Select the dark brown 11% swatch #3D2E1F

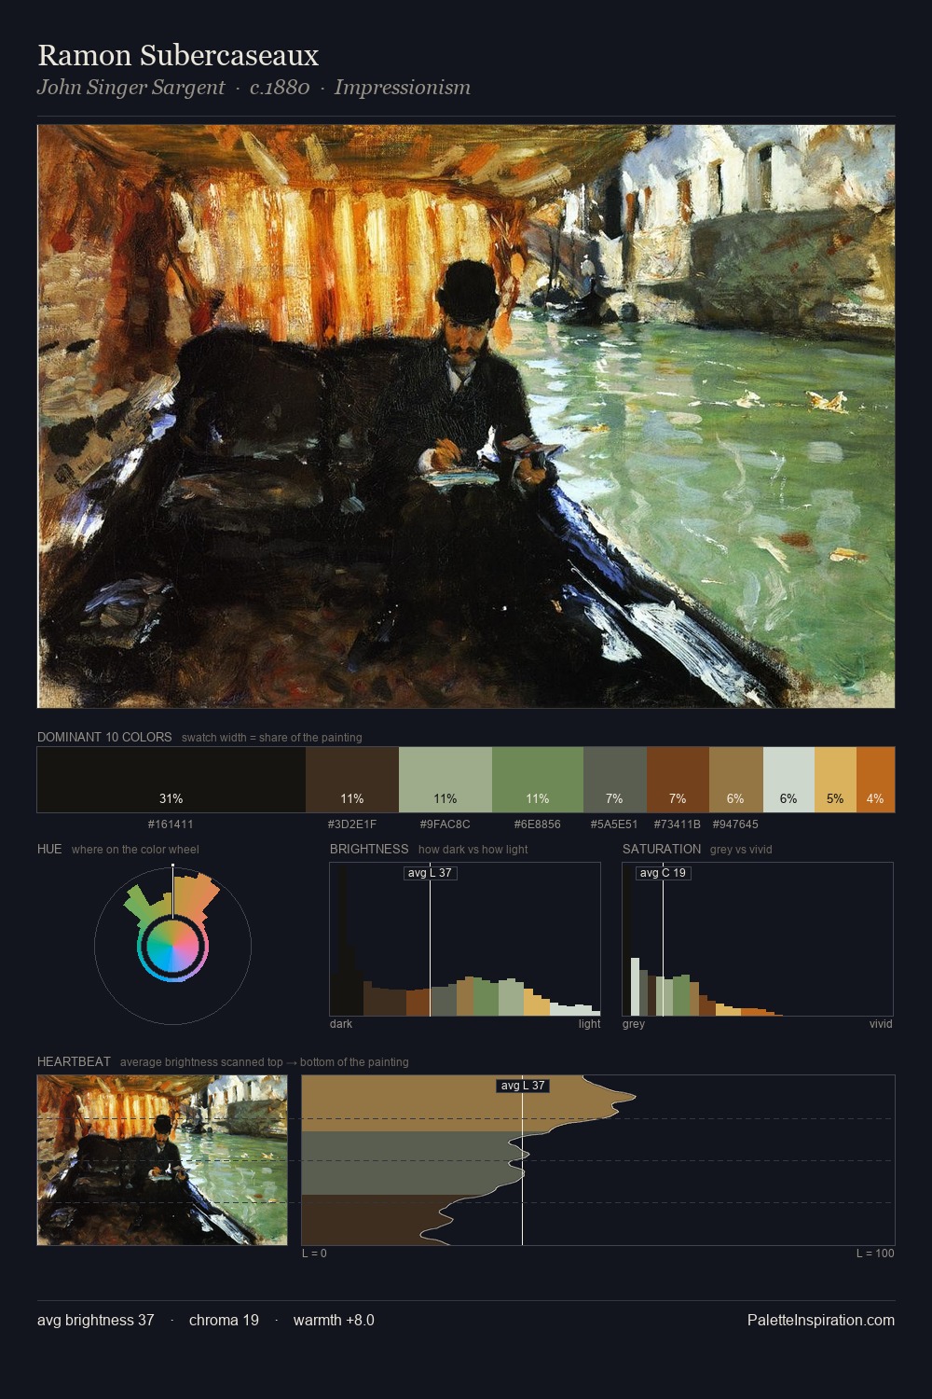pos(352,780)
